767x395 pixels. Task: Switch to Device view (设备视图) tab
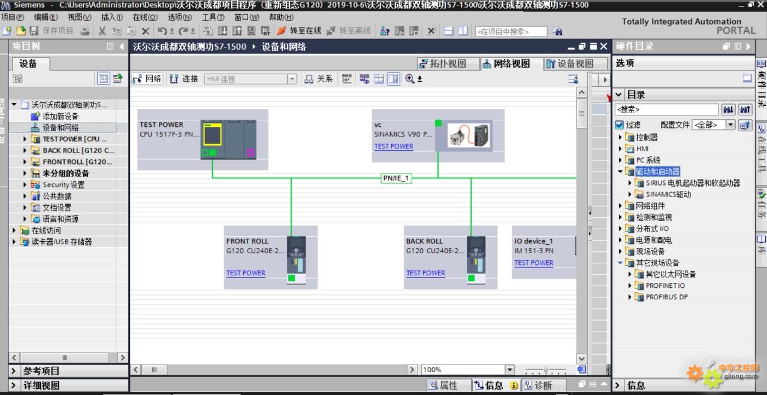click(x=576, y=63)
